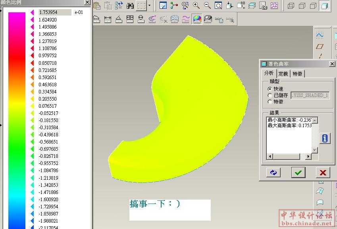Open the Sections analysis tool
The height and width of the screenshot is (229, 337).
(x=175, y=19)
